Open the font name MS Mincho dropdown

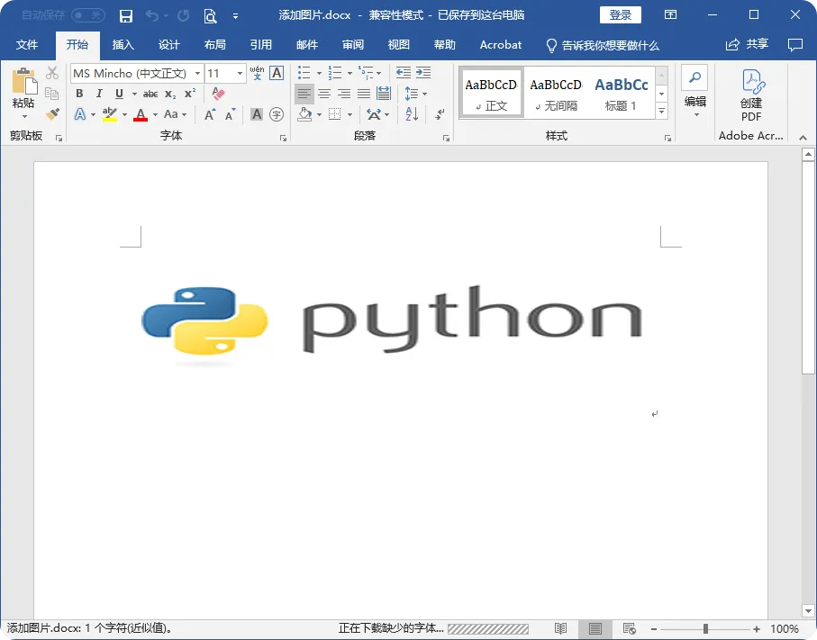tap(197, 74)
